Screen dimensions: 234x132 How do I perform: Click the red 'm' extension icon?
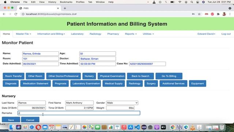pyautogui.click(x=206, y=14)
